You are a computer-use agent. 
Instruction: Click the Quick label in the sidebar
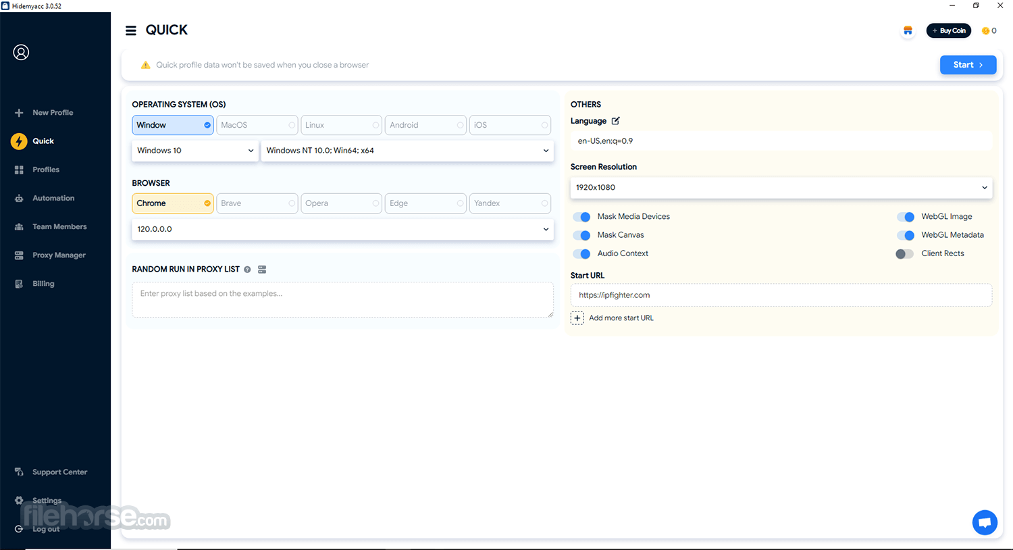click(43, 141)
